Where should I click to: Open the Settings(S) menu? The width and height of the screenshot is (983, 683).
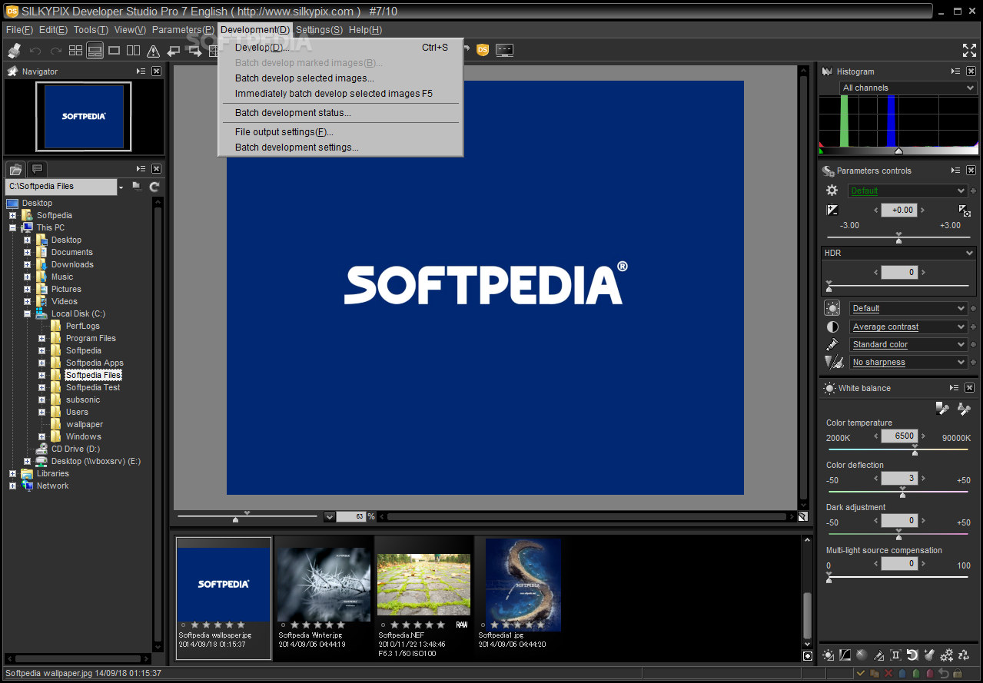[x=319, y=30]
